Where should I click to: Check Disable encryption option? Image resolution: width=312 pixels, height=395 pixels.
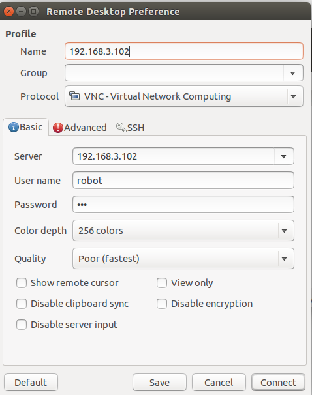(162, 304)
